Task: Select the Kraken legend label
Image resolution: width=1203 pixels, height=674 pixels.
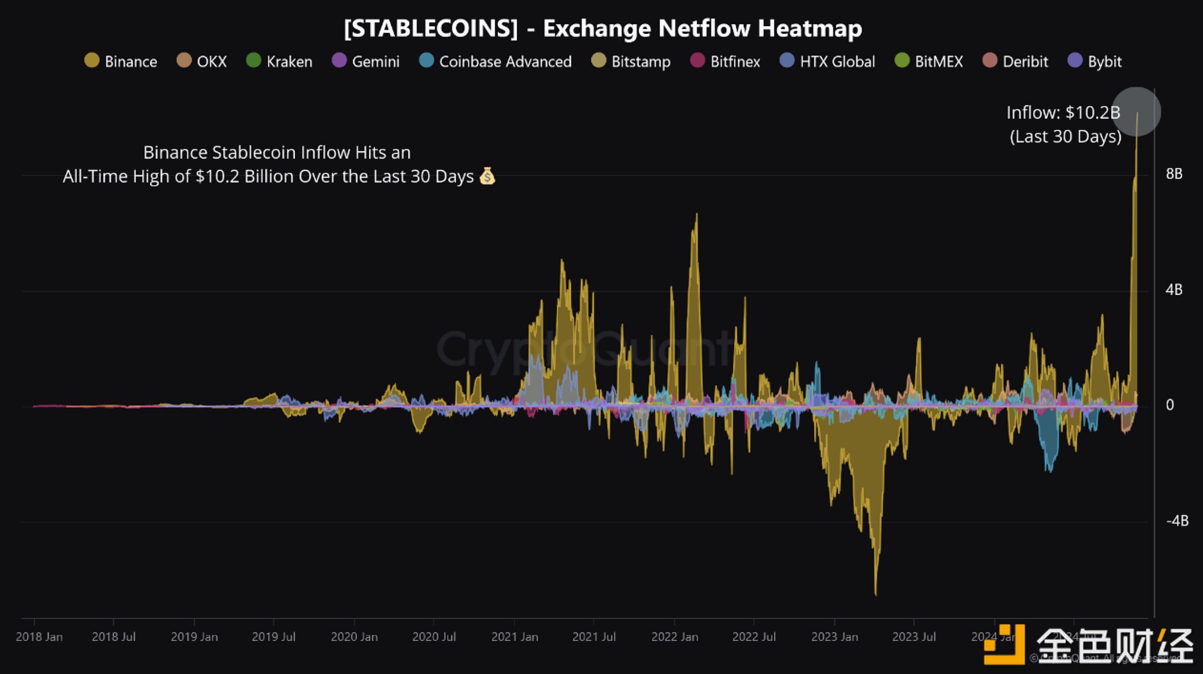Action: (x=289, y=62)
